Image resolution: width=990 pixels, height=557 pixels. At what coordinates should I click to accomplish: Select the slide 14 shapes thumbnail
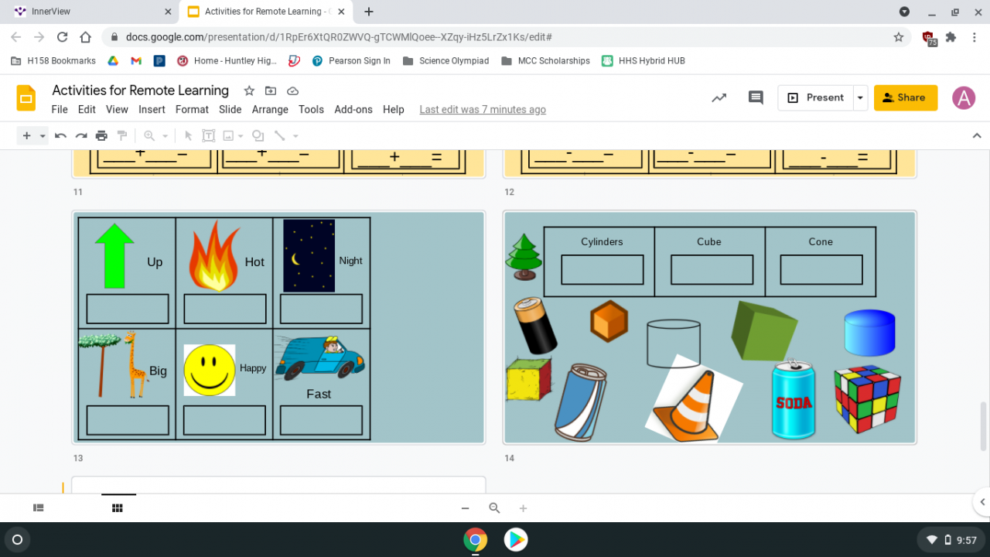click(x=709, y=327)
